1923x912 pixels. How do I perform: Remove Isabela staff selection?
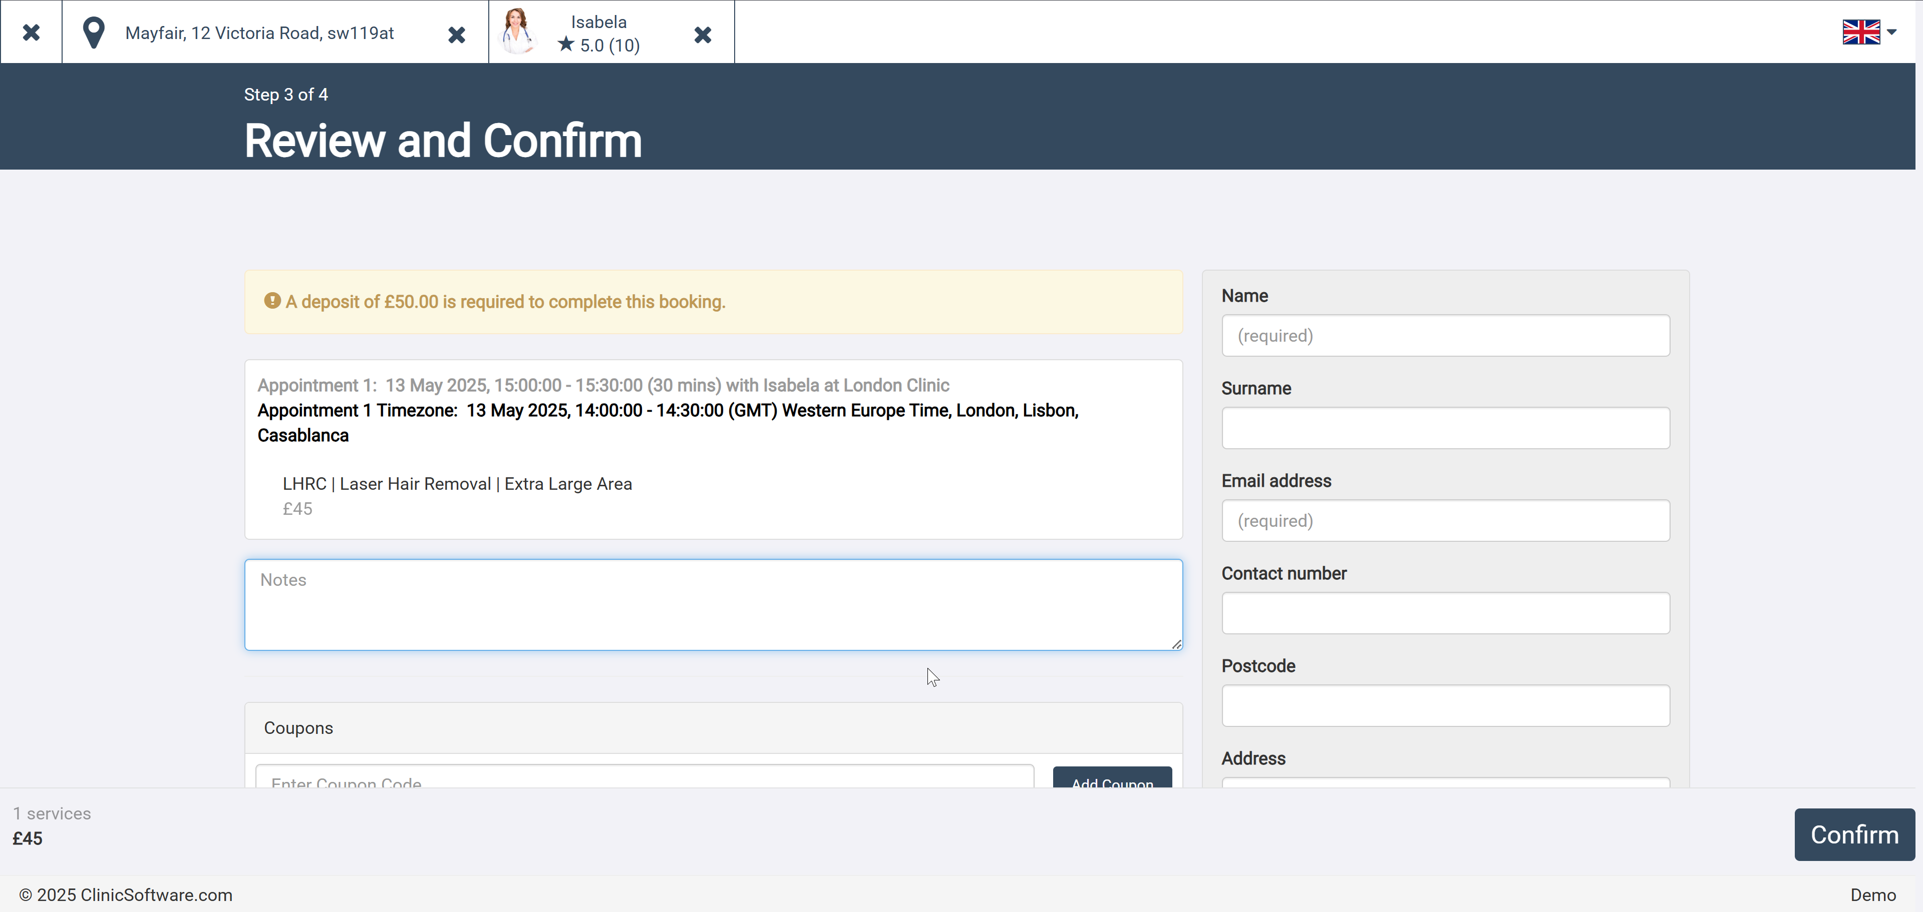702,35
